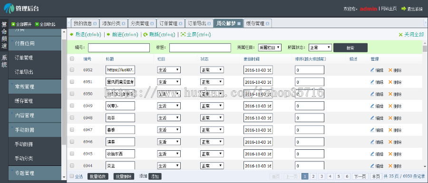Click the delete X icon for row 6944
Image resolution: width=428 pixels, height=183 pixels.
(x=390, y=165)
